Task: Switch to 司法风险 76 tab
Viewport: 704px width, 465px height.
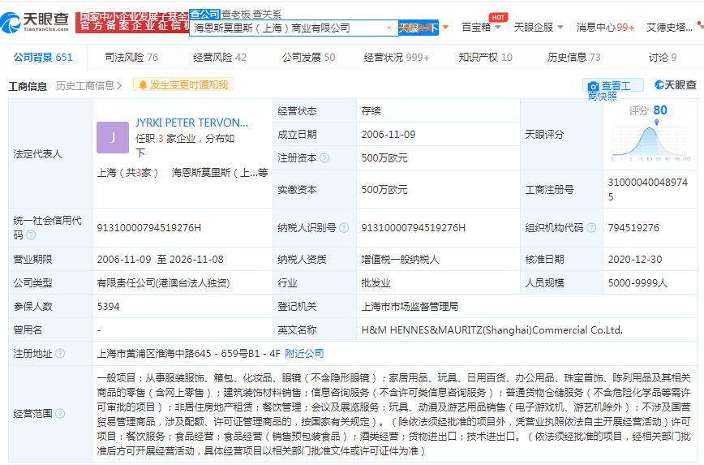Action: tap(131, 58)
